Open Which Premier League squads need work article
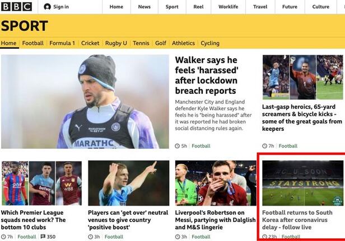This screenshot has height=241, width=345. (x=33, y=220)
